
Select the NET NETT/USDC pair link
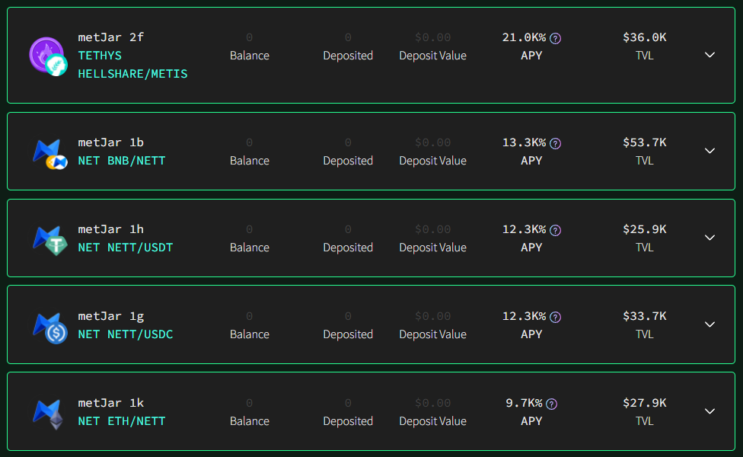click(x=126, y=334)
